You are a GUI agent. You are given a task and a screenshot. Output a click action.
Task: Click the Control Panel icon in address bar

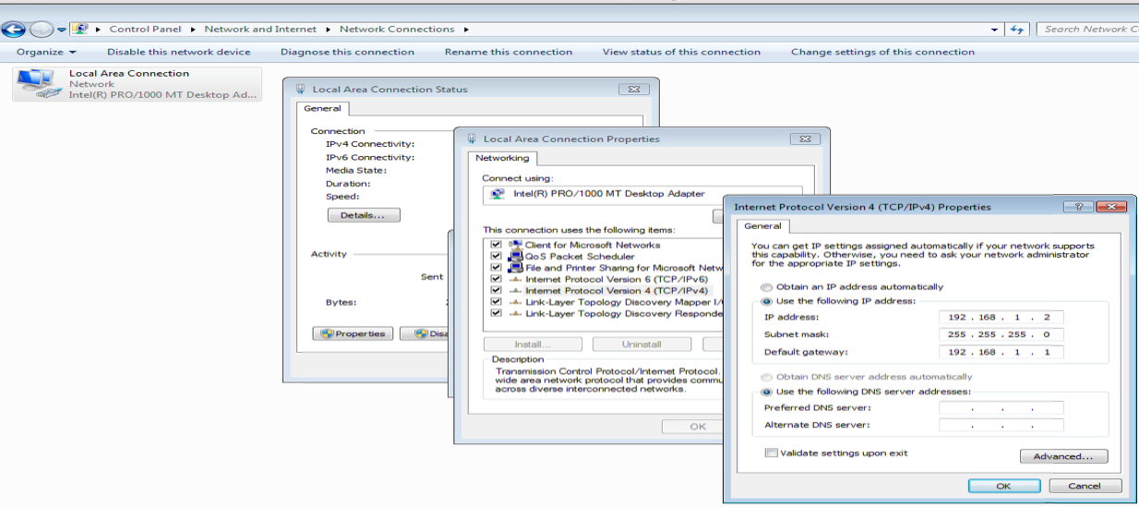click(80, 30)
